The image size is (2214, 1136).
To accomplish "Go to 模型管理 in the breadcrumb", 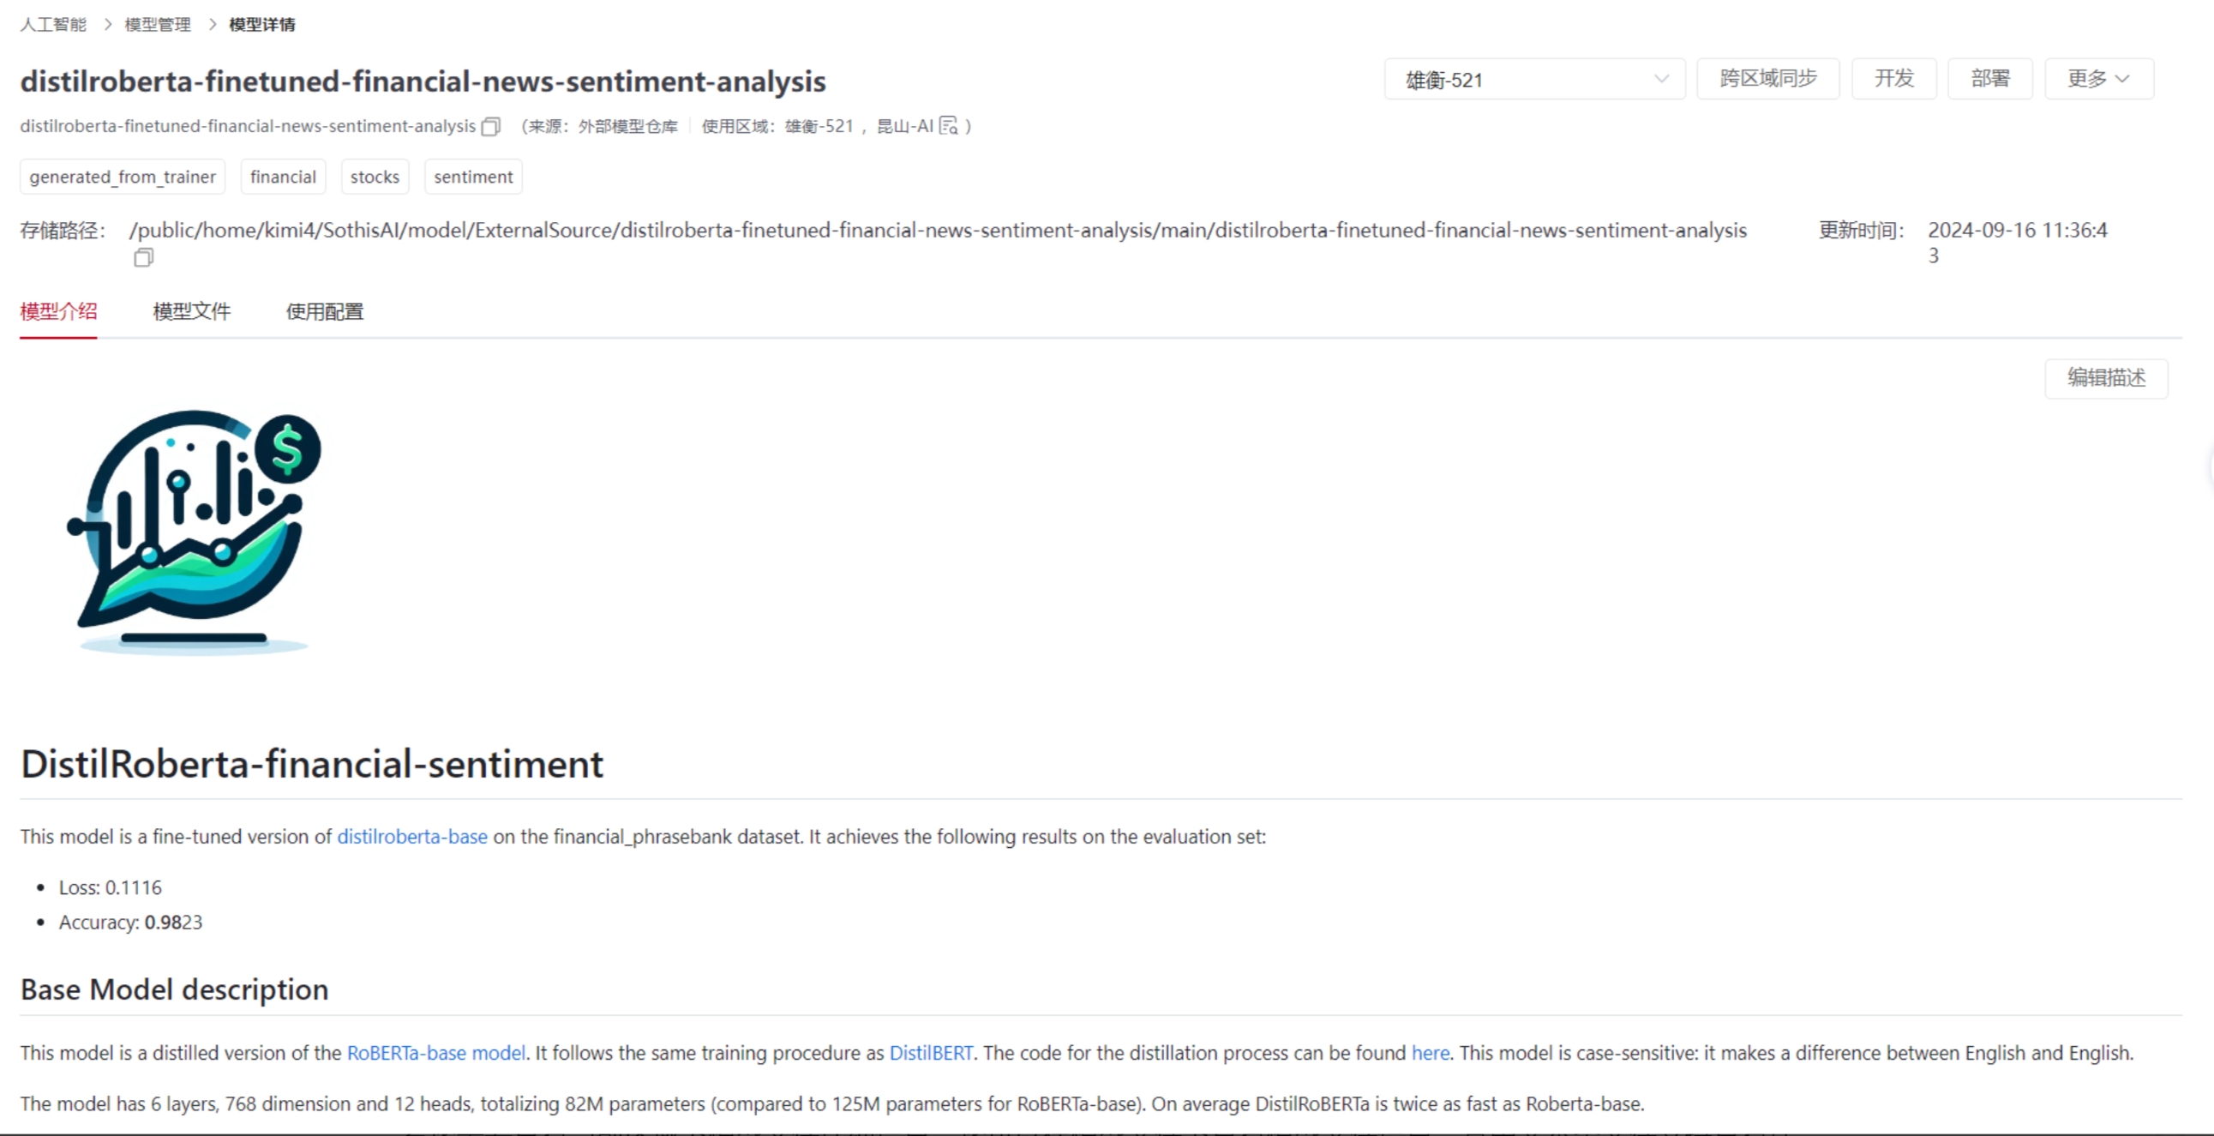I will (157, 24).
